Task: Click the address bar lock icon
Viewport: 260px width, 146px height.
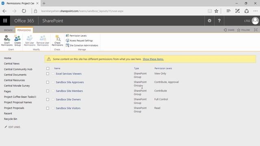Action: (x=35, y=11)
